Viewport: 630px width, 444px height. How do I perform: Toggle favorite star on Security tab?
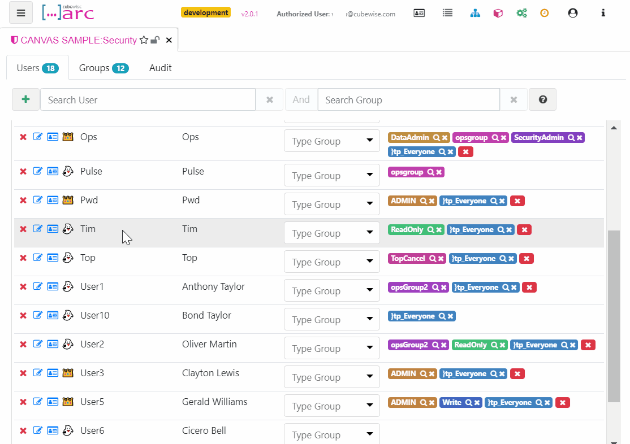(144, 40)
